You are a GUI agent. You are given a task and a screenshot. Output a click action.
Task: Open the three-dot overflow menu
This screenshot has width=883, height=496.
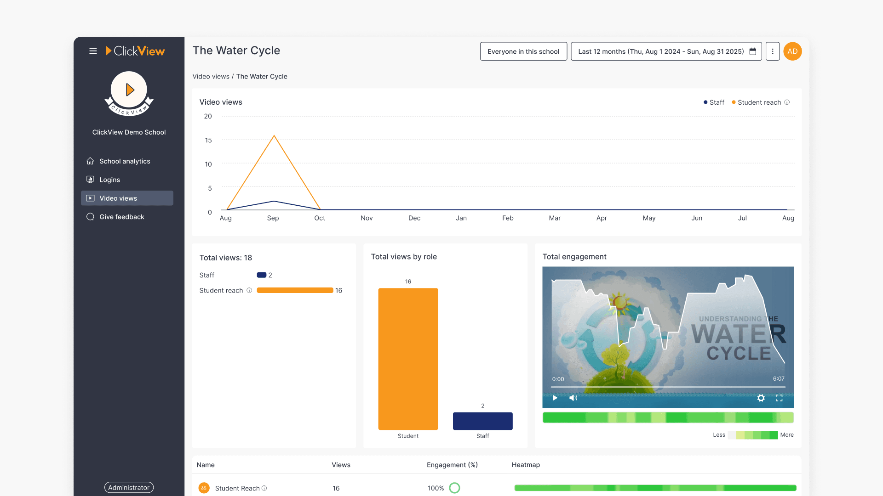point(772,51)
